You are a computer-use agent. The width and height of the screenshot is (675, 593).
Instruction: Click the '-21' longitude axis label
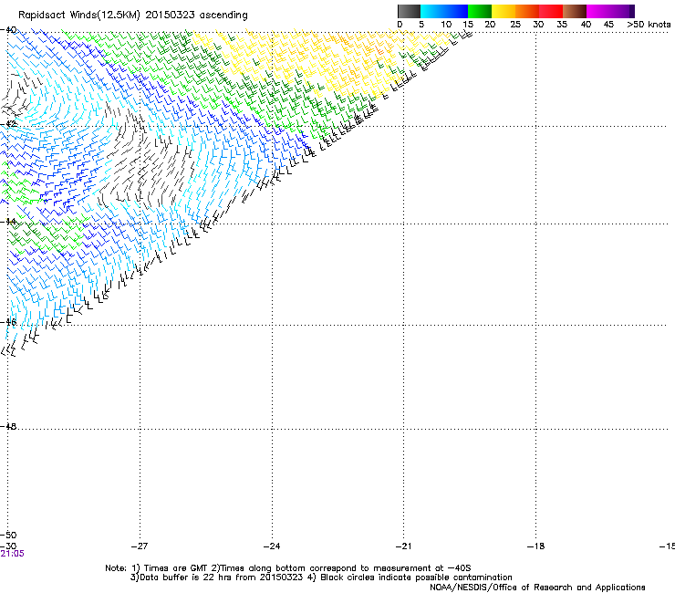click(403, 546)
